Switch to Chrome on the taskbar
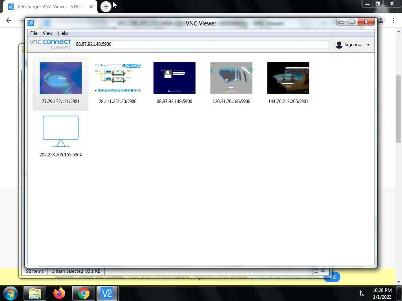This screenshot has height=301, width=402. [x=84, y=293]
